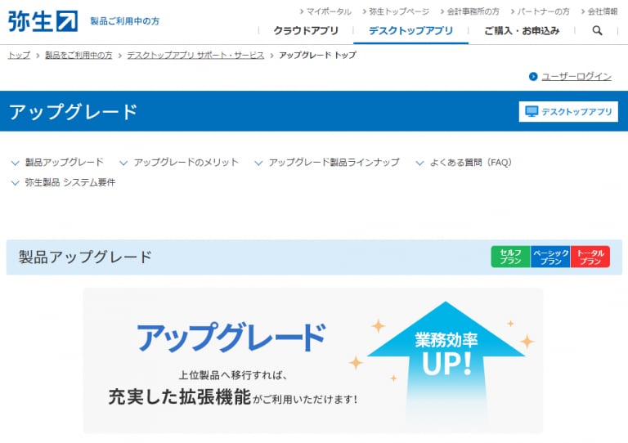The image size is (628, 443).
Task: Click the 製品をご利用中の方 breadcrumb
Action: [78, 55]
